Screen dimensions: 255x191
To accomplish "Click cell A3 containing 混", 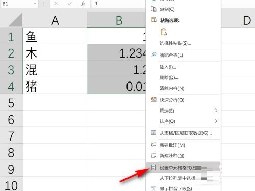I will point(55,69).
